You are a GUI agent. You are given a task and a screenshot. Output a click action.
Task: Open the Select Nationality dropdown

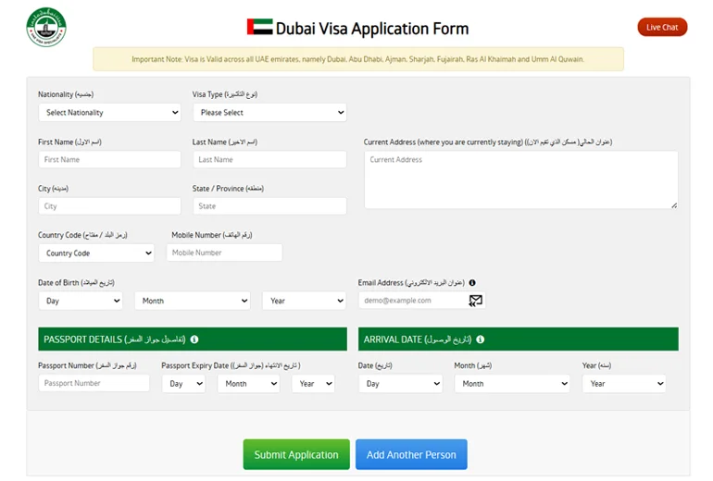(x=109, y=112)
